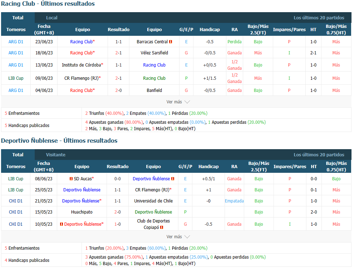Image resolution: width=354 pixels, height=269 pixels.
Task: Click the 2-0 result against Banfield
Action: click(118, 91)
